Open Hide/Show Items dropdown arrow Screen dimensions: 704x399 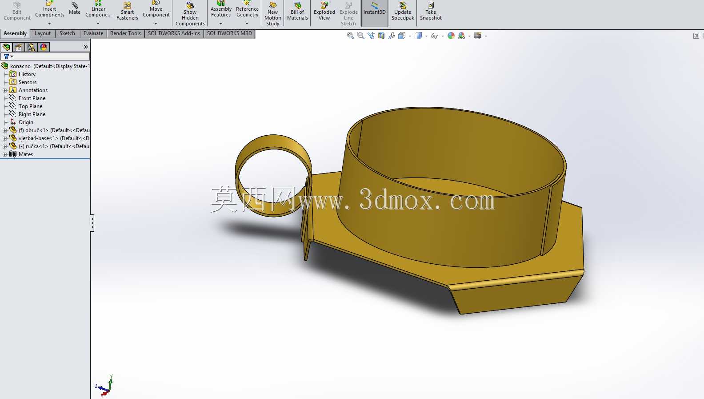tap(443, 36)
